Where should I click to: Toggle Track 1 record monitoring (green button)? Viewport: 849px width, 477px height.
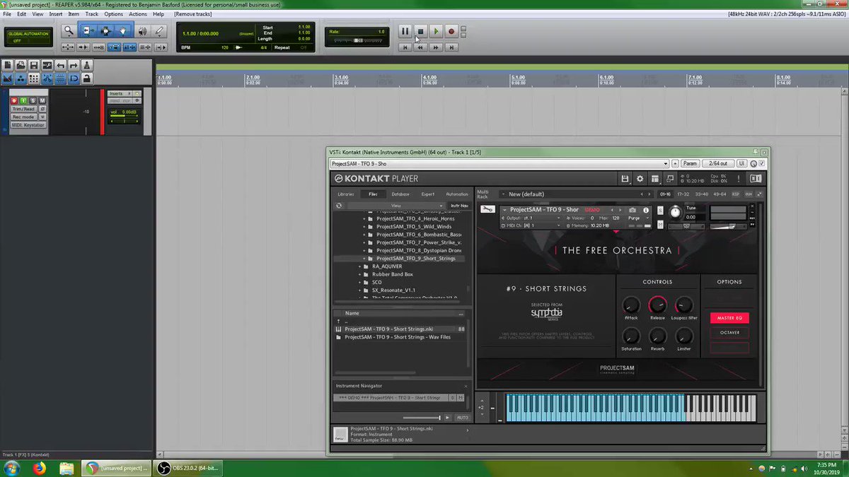(x=23, y=101)
